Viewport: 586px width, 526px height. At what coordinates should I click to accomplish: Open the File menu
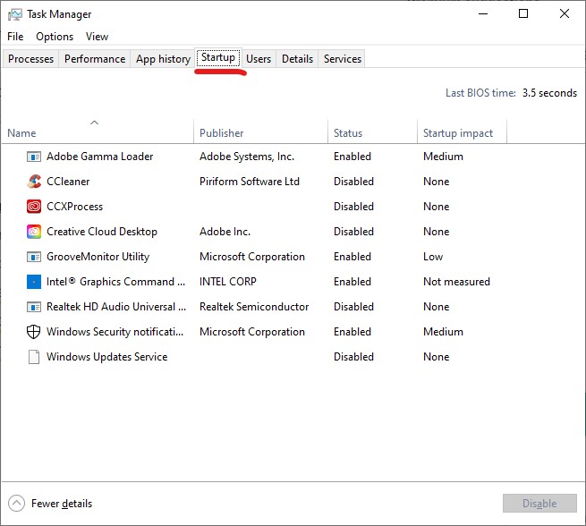[15, 37]
